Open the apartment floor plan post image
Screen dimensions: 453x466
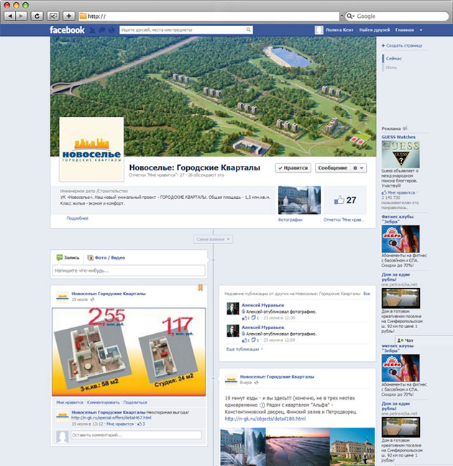(129, 352)
